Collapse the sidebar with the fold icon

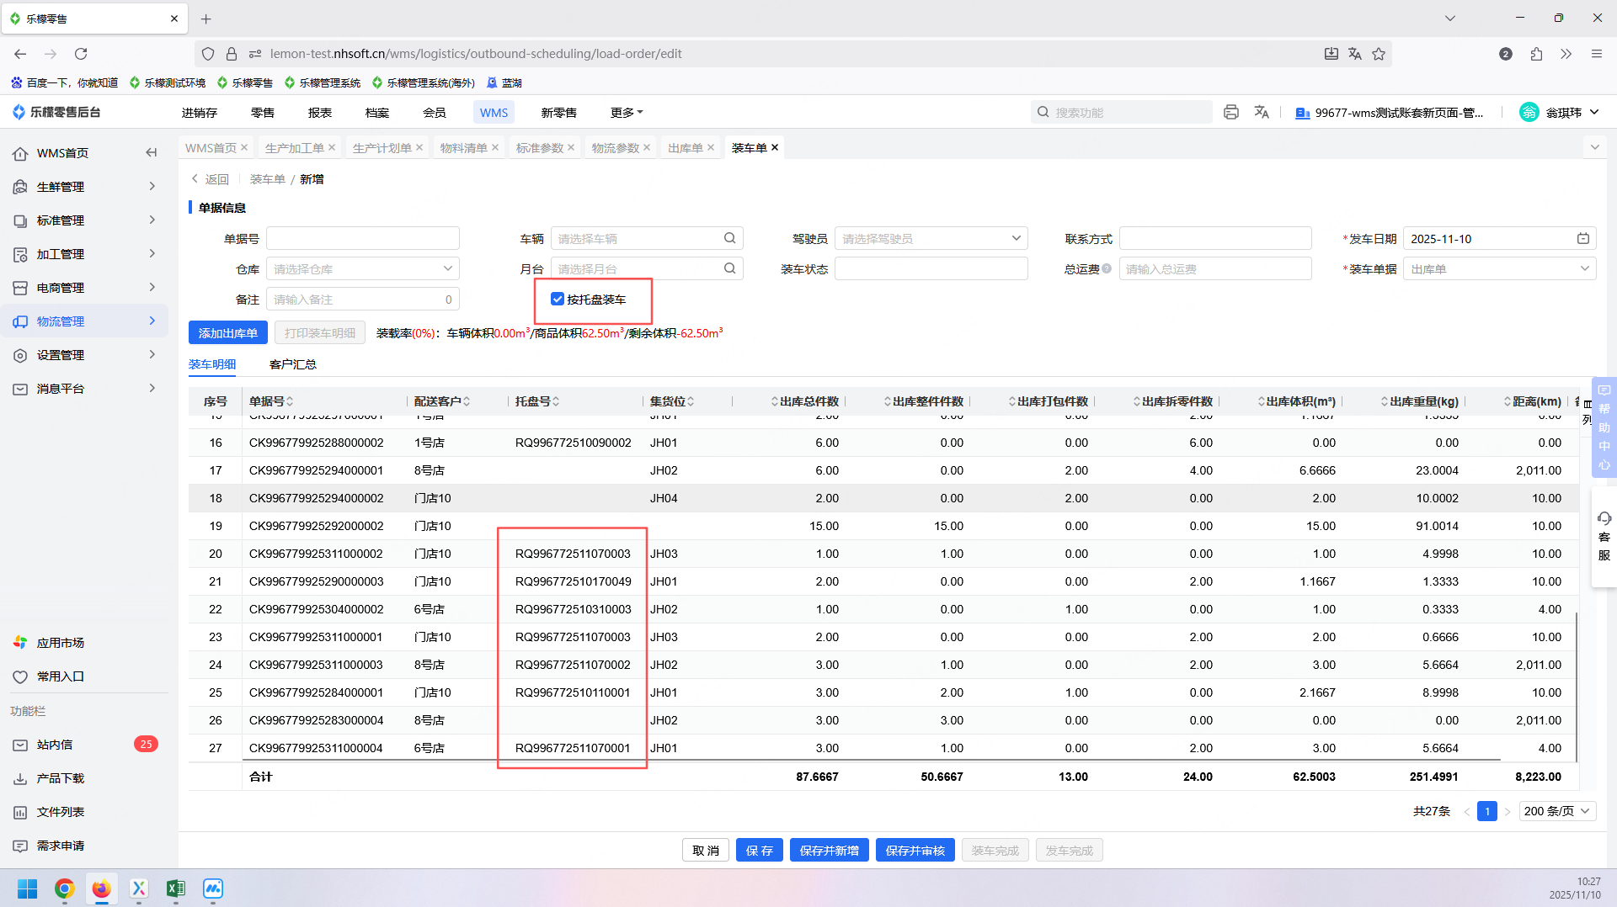click(152, 153)
